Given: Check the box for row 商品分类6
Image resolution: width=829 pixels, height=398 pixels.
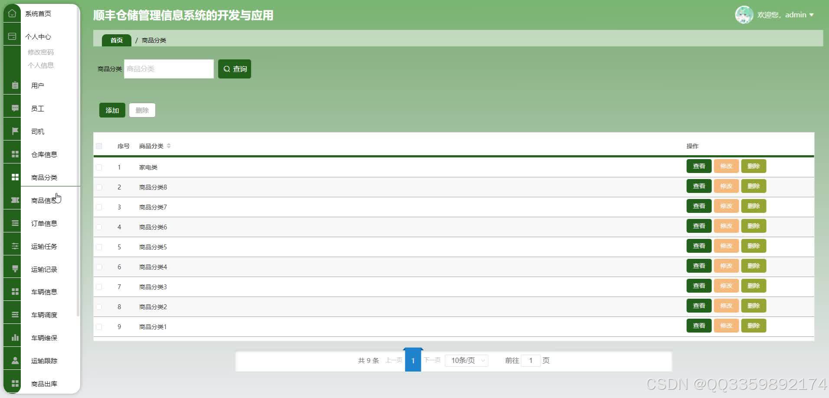Looking at the screenshot, I should pyautogui.click(x=99, y=227).
